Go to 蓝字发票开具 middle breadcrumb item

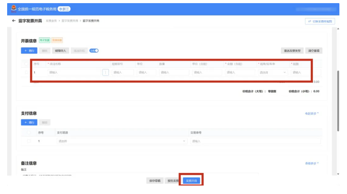70,21
